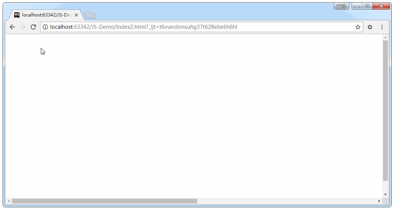
Task: Open the 壹号 profile button
Action: click(341, 6)
